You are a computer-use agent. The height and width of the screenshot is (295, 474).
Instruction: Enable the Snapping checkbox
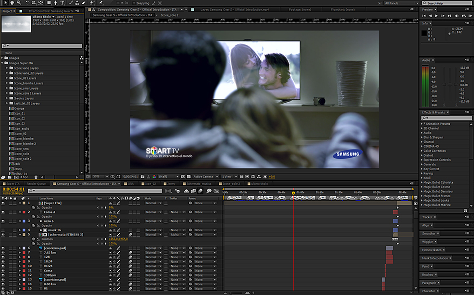[x=134, y=3]
